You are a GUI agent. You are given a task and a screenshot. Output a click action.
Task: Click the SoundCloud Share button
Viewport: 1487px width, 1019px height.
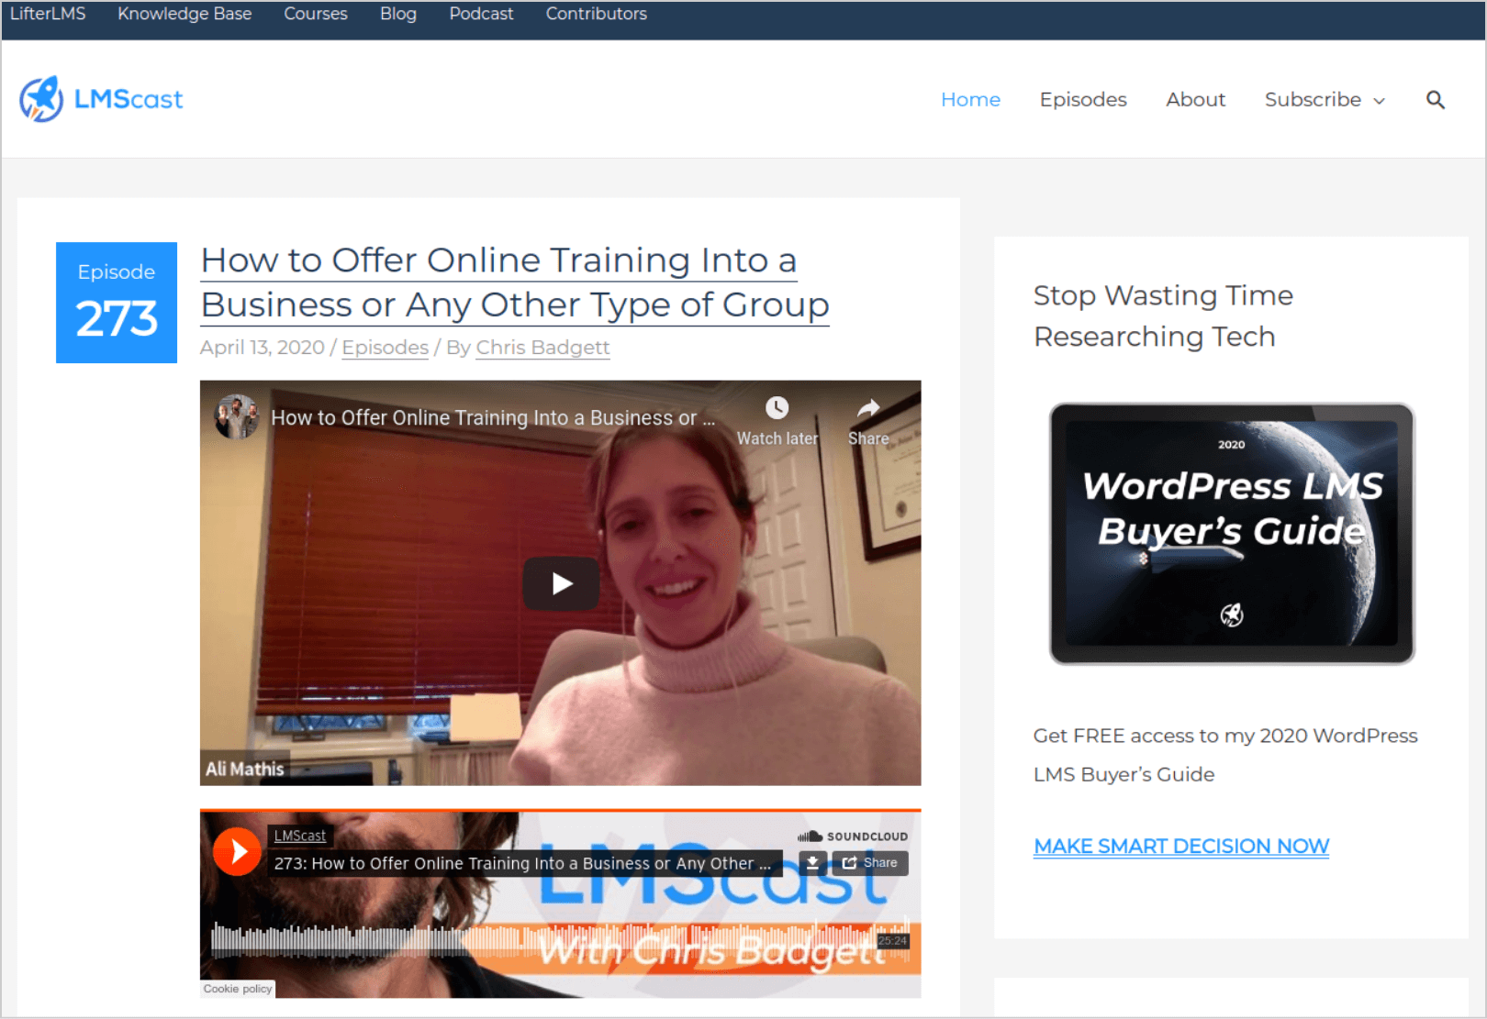click(870, 863)
